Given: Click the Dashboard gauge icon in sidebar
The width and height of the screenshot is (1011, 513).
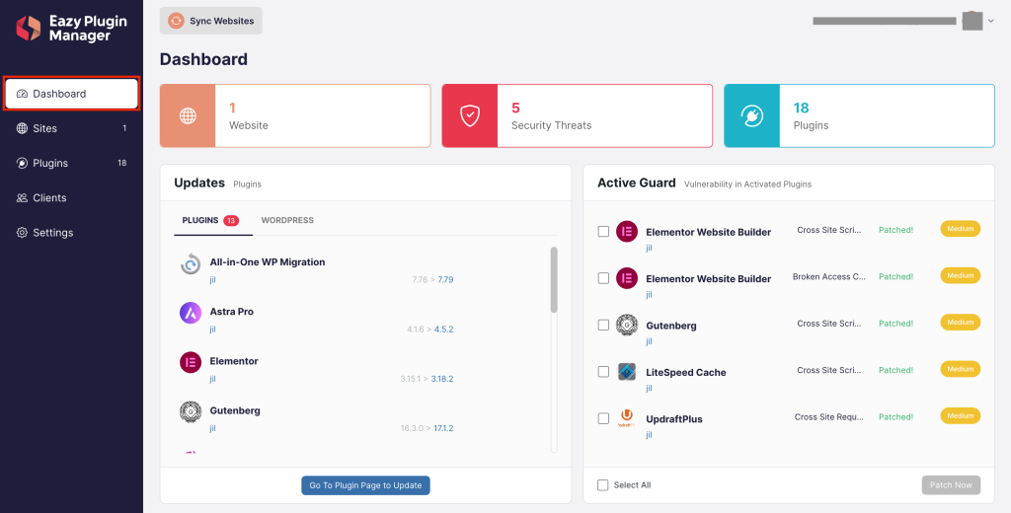Looking at the screenshot, I should [22, 94].
